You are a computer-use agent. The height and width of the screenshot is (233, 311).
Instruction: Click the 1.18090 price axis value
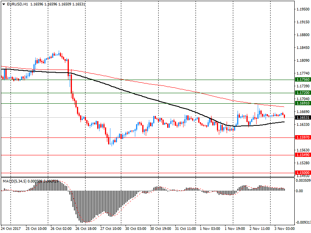[303, 61]
